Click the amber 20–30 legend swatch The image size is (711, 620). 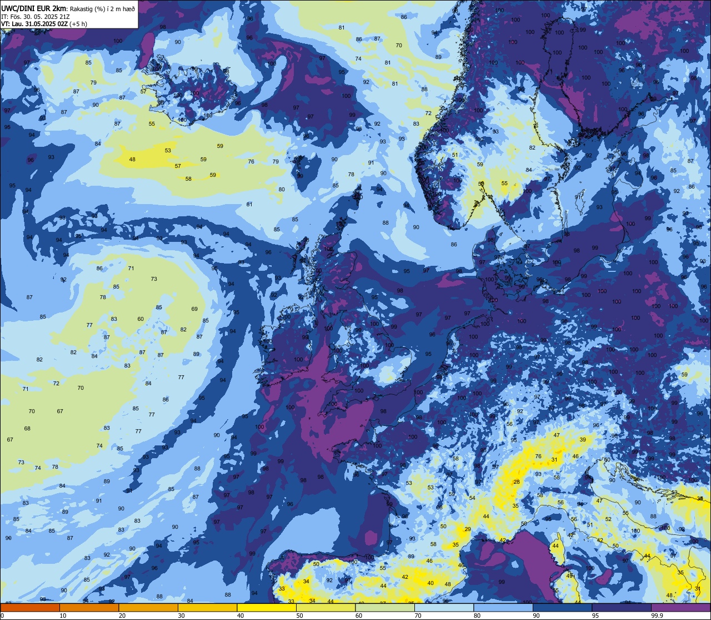click(x=148, y=608)
